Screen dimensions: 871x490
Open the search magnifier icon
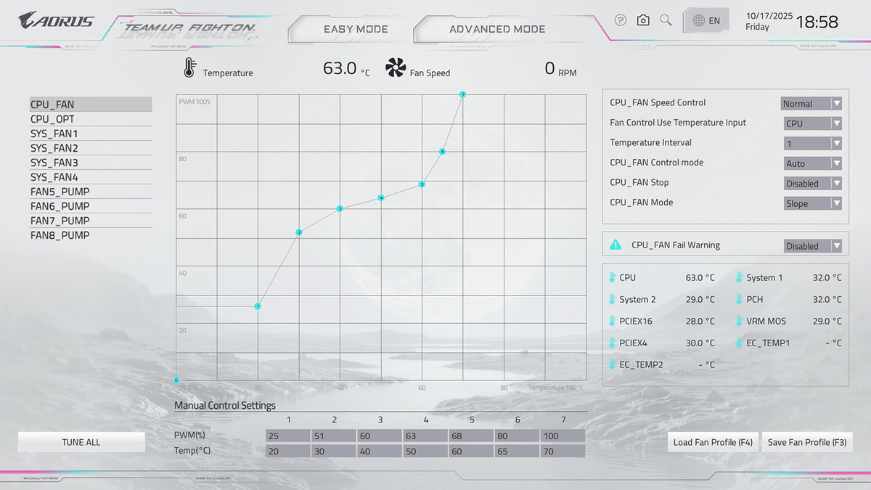pyautogui.click(x=666, y=20)
